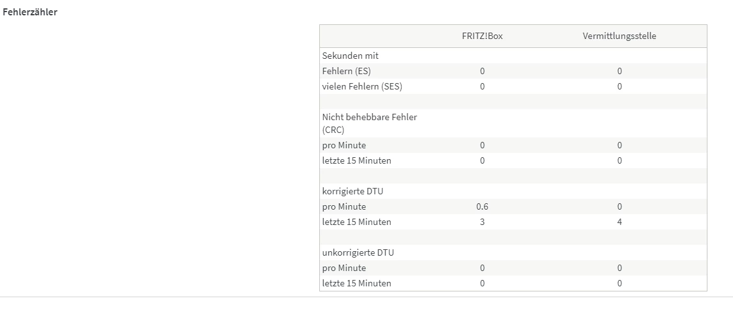Select the value 4 in Vermittlungsstelle column
733x310 pixels.
click(619, 222)
